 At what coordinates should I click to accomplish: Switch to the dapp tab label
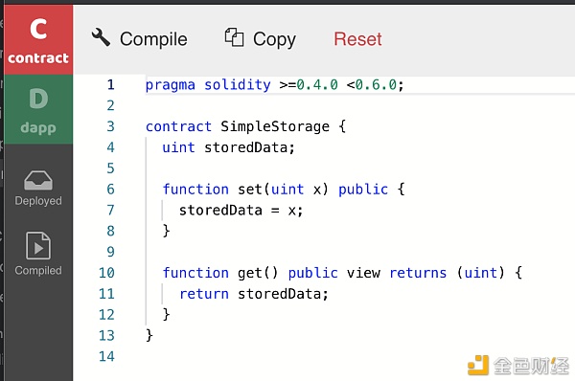click(38, 128)
